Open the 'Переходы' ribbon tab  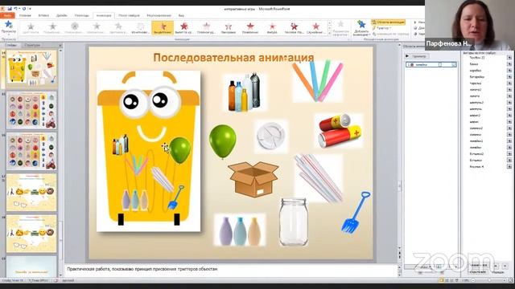tap(81, 15)
